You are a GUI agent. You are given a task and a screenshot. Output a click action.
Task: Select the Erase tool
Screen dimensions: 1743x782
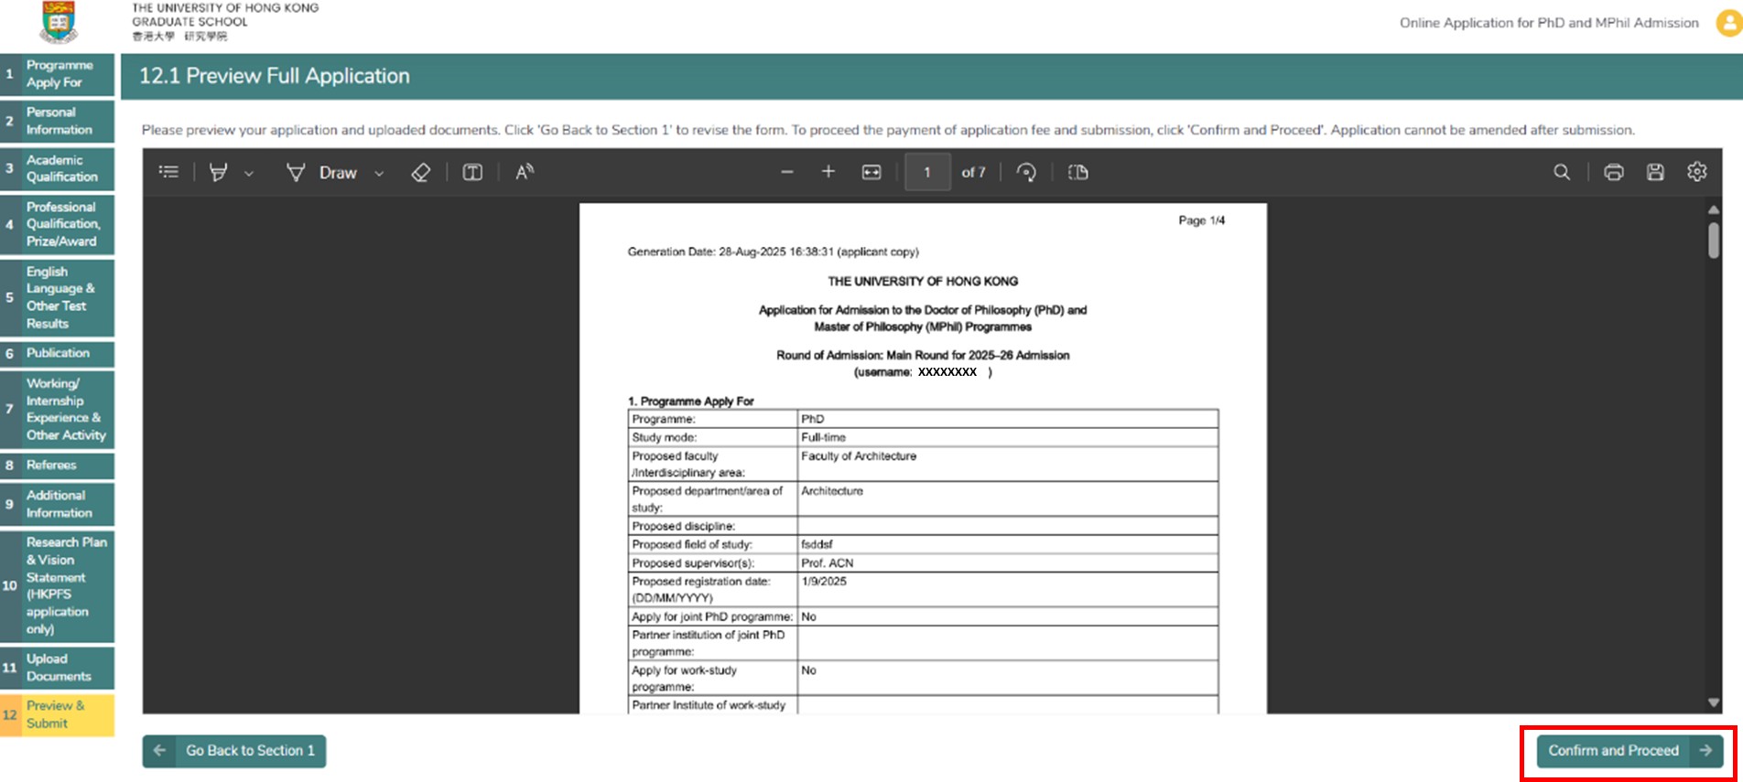pyautogui.click(x=420, y=172)
